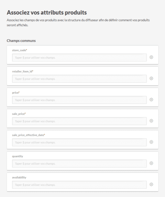Viewport: 165px width, 197px height.
Task: Click into the retailer_item_id input box
Action: tap(79, 79)
